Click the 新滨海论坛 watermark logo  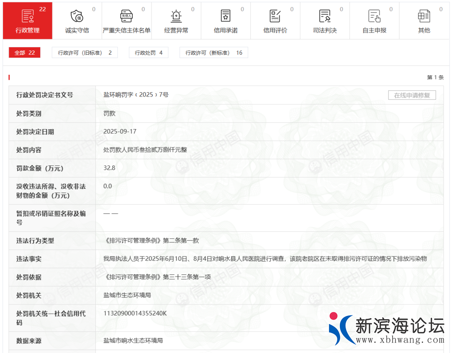[x=386, y=329]
